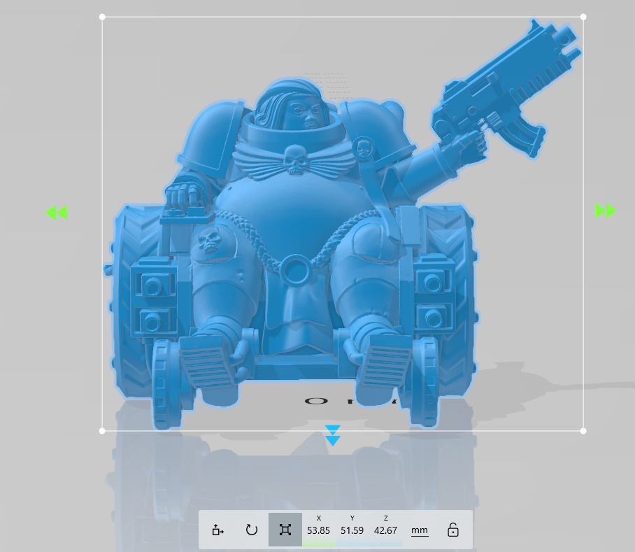Click the blue downward scale arrows

333,435
